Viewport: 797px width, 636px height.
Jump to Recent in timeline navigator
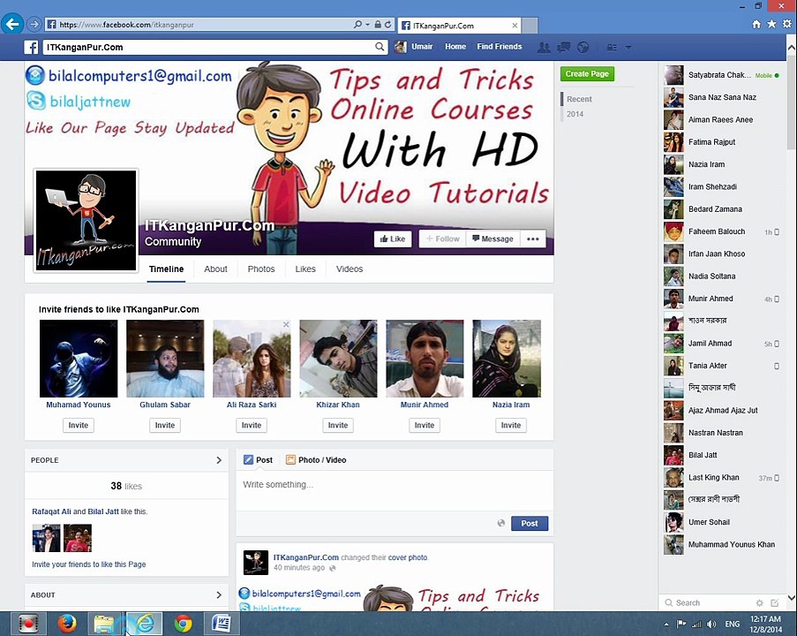coord(580,99)
